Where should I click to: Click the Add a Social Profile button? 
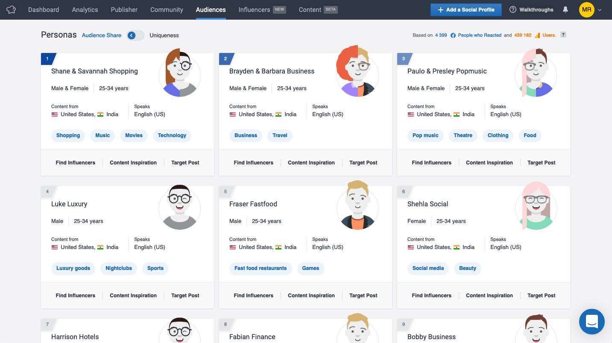[x=466, y=9]
